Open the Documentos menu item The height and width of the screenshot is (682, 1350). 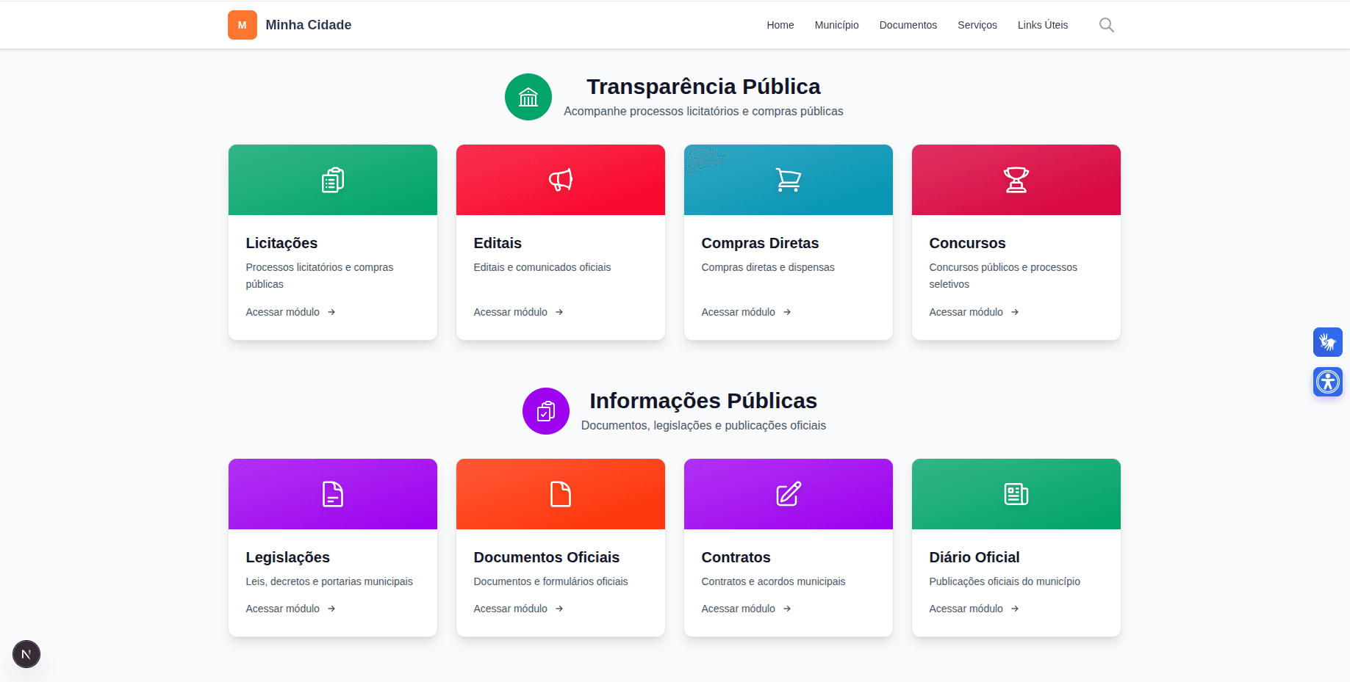tap(908, 24)
